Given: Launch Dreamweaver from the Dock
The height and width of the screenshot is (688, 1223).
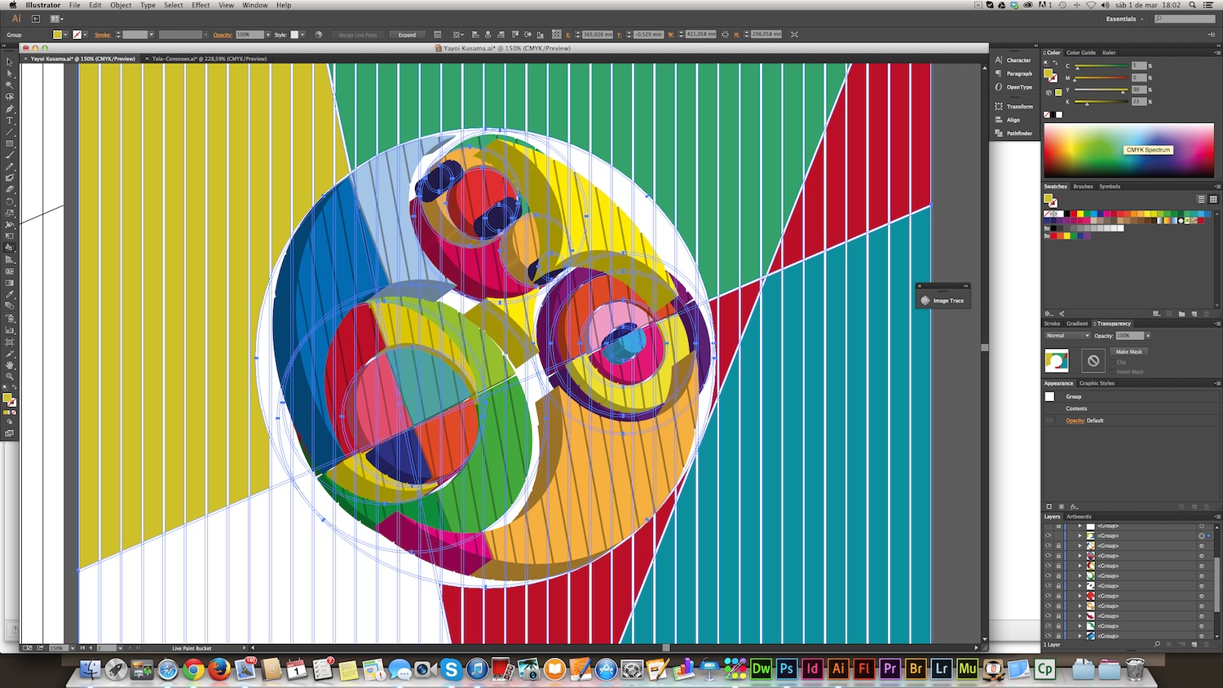Looking at the screenshot, I should [761, 668].
